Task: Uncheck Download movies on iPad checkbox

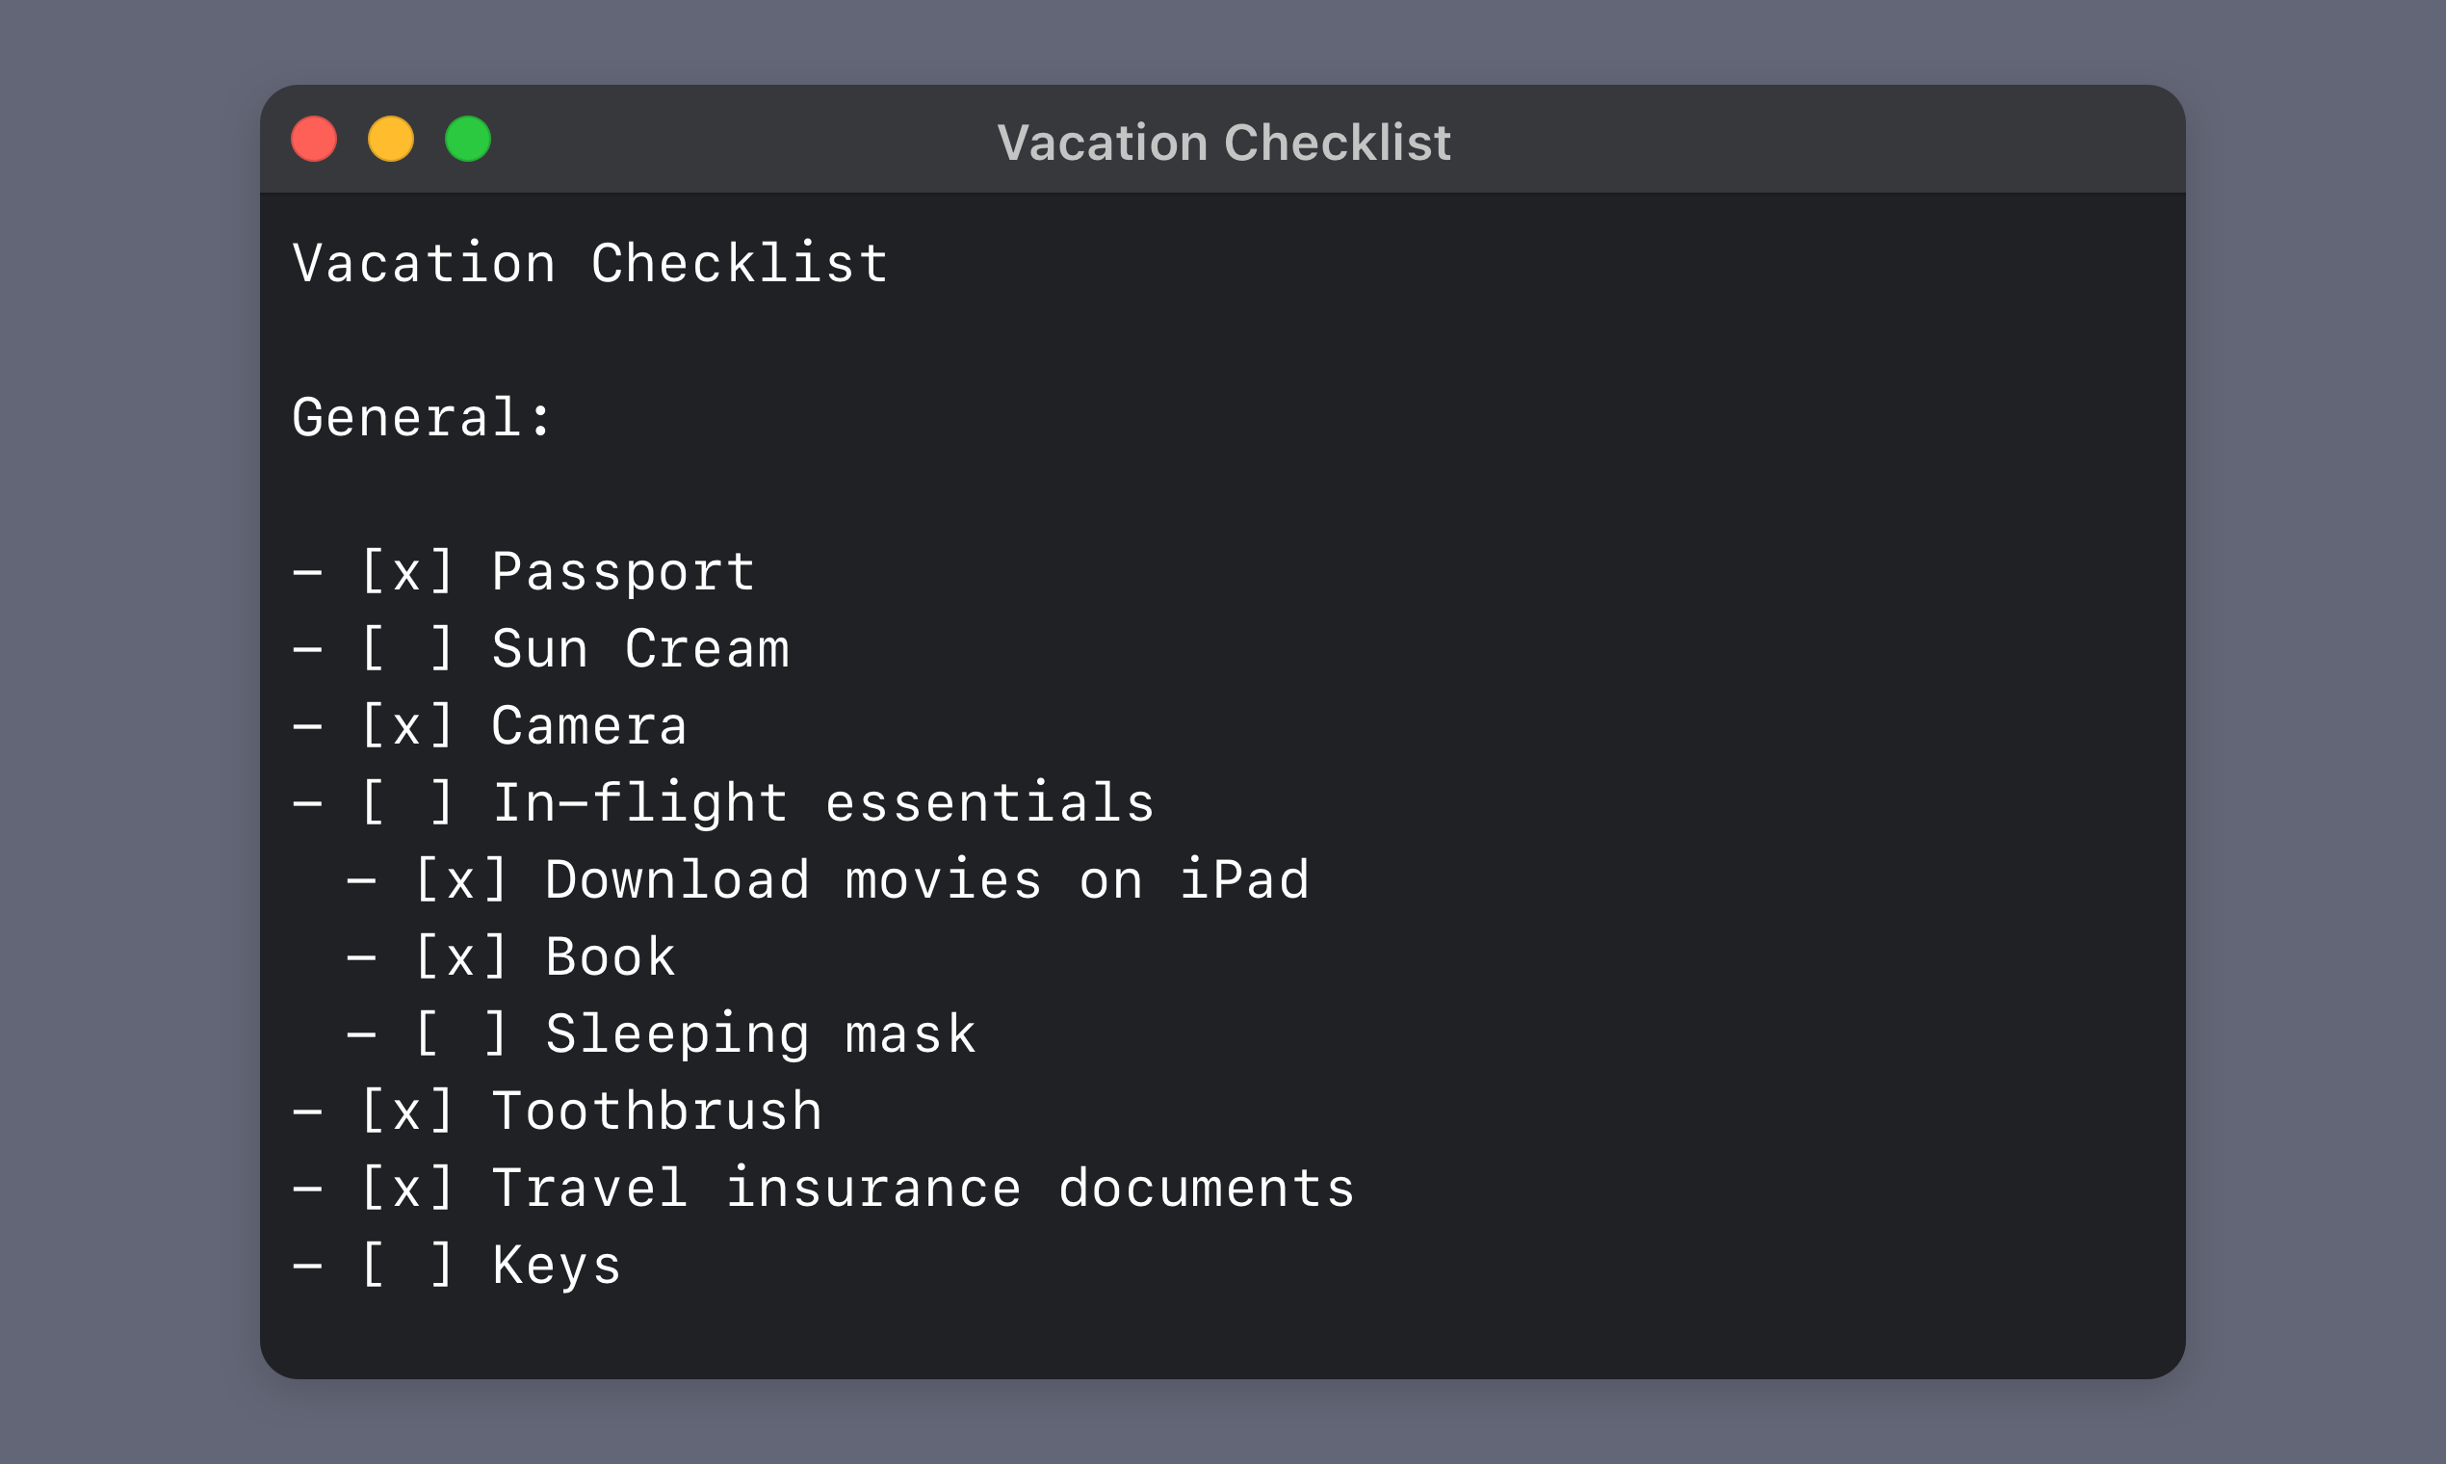Action: [460, 879]
